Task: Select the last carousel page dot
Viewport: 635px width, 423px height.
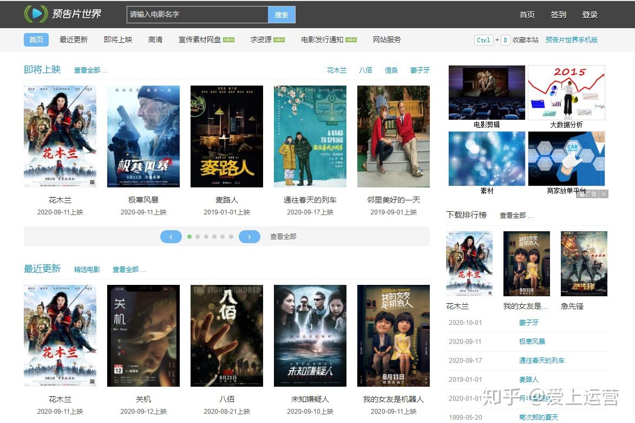Action: (x=231, y=237)
